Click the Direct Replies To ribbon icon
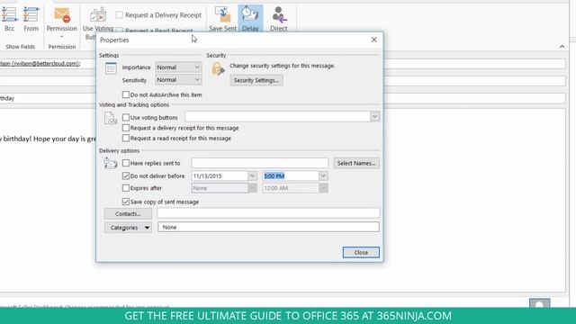 pos(279,14)
